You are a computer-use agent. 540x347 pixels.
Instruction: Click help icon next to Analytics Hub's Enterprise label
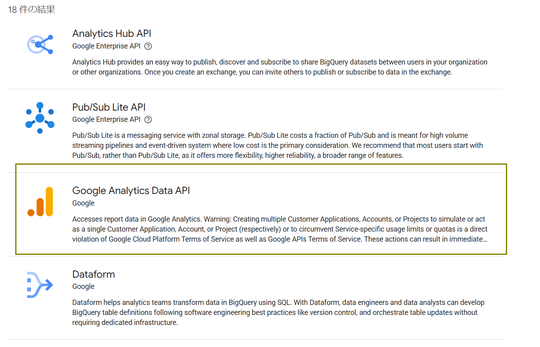pos(148,46)
